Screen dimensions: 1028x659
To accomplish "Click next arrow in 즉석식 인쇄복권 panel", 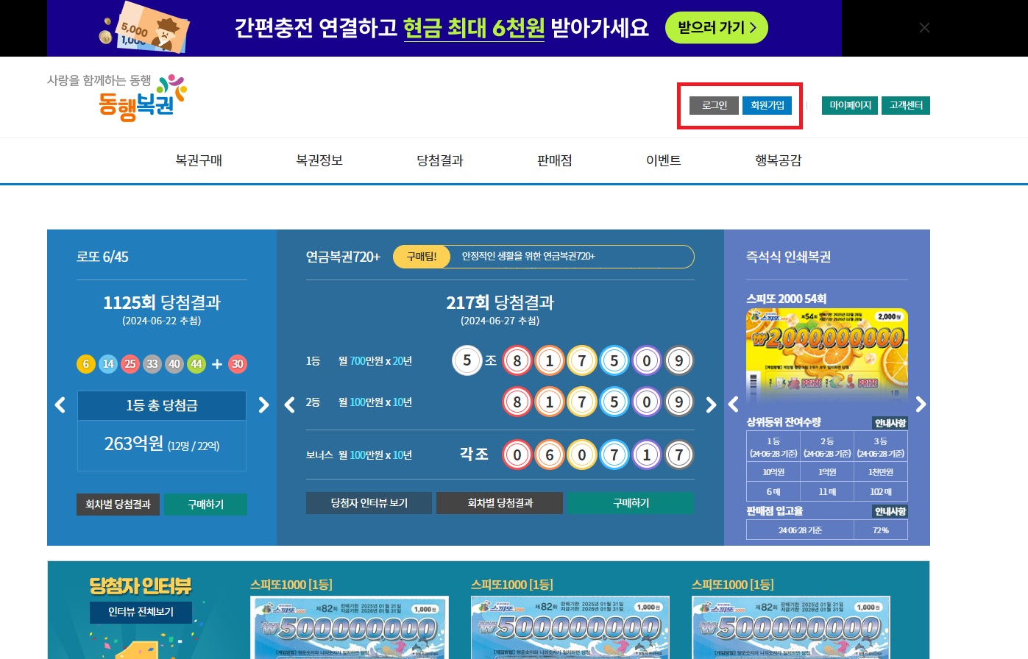I will [x=921, y=405].
